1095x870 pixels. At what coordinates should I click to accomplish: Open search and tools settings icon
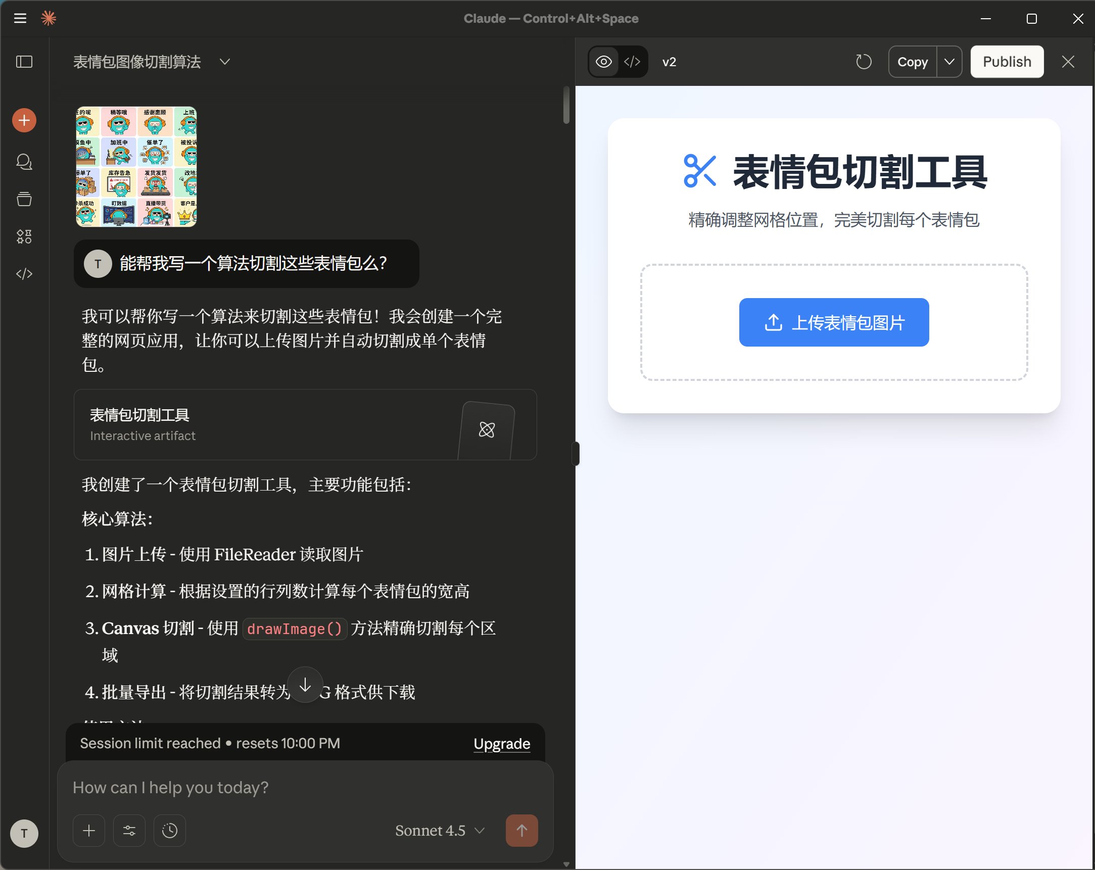[x=129, y=831]
